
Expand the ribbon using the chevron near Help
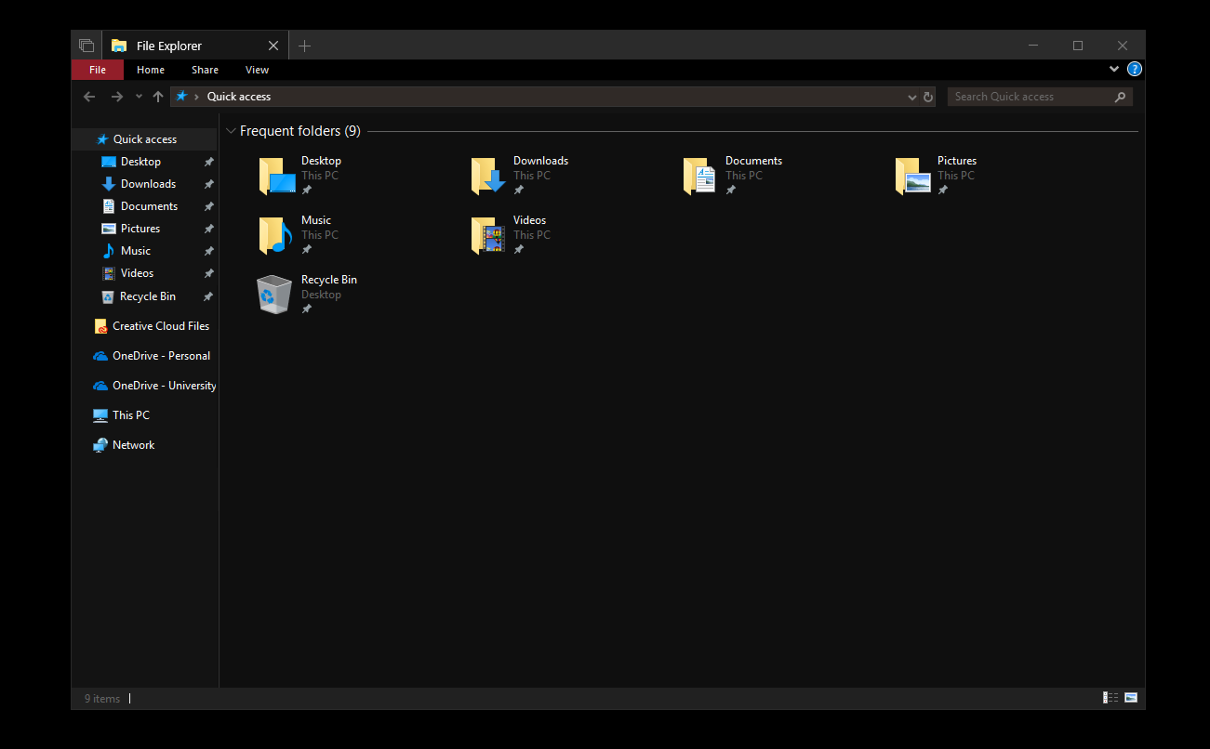coord(1113,69)
